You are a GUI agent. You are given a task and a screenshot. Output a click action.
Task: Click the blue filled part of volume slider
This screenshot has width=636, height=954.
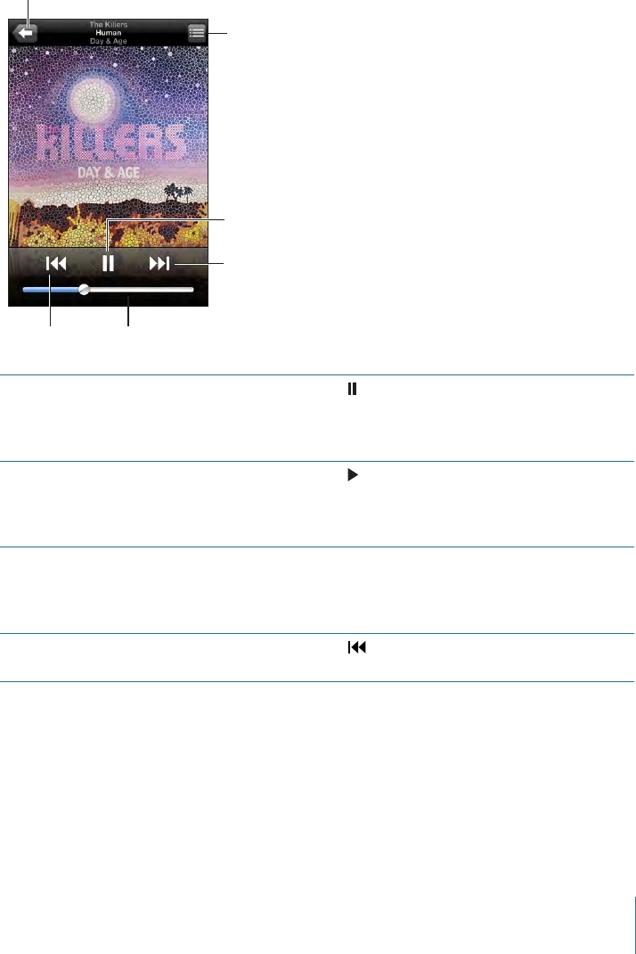[51, 290]
